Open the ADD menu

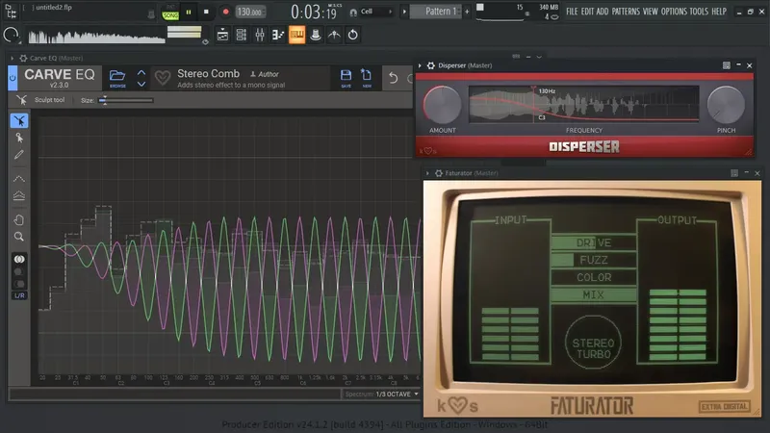click(x=603, y=12)
